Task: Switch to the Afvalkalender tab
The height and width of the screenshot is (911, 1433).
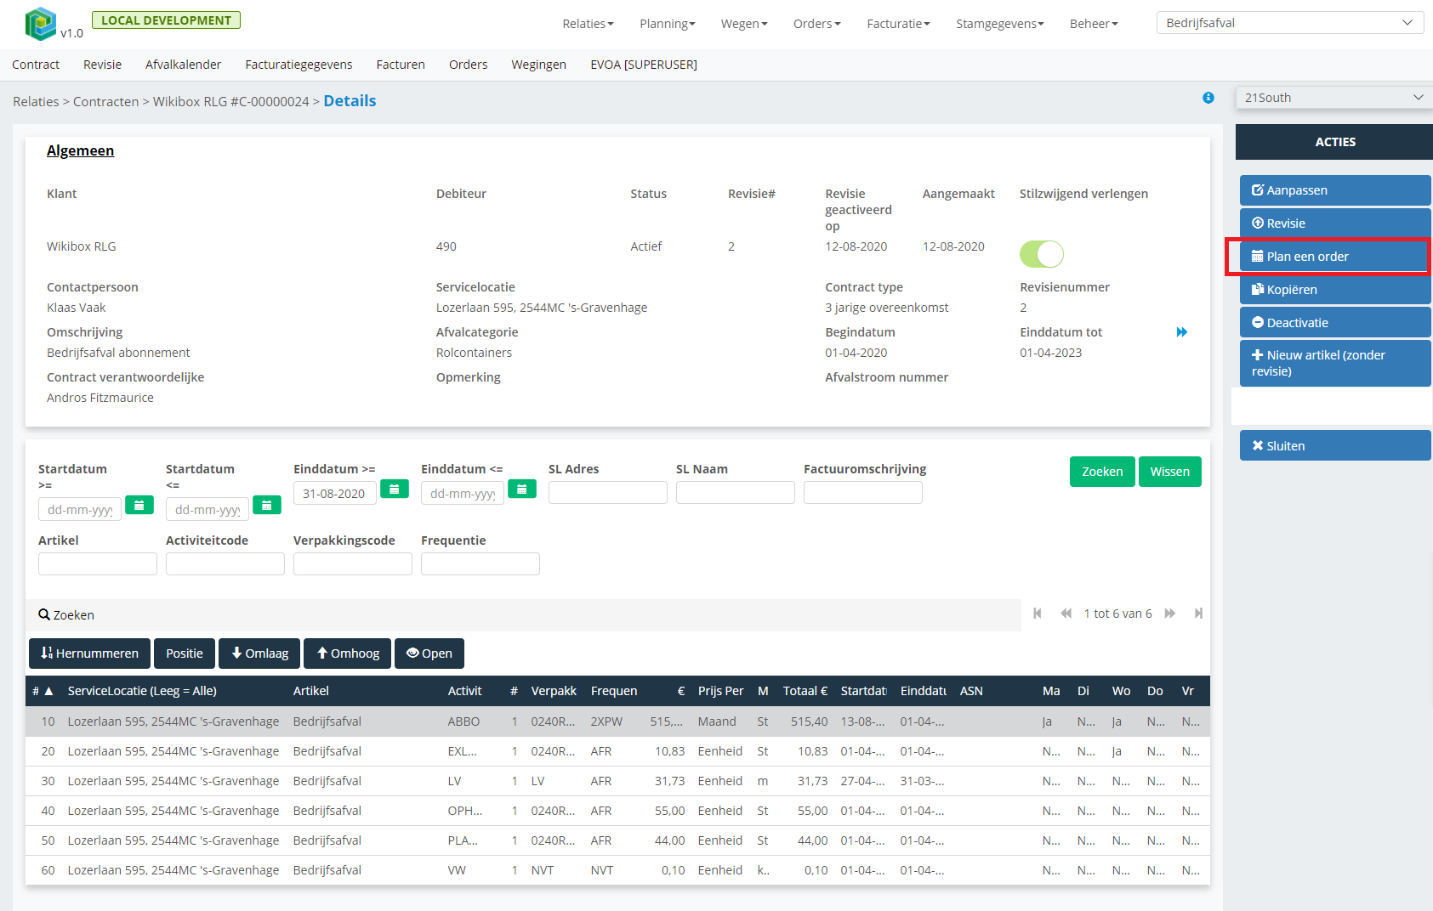Action: [x=183, y=65]
